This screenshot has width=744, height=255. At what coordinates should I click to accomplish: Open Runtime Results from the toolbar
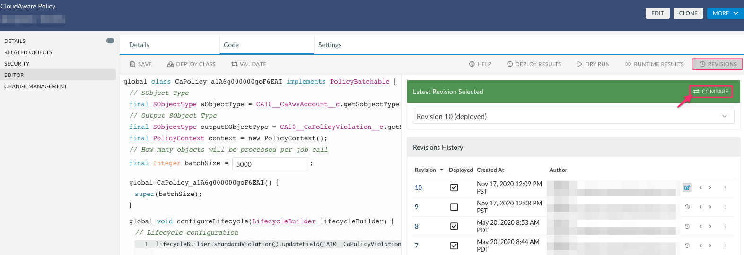[654, 64]
